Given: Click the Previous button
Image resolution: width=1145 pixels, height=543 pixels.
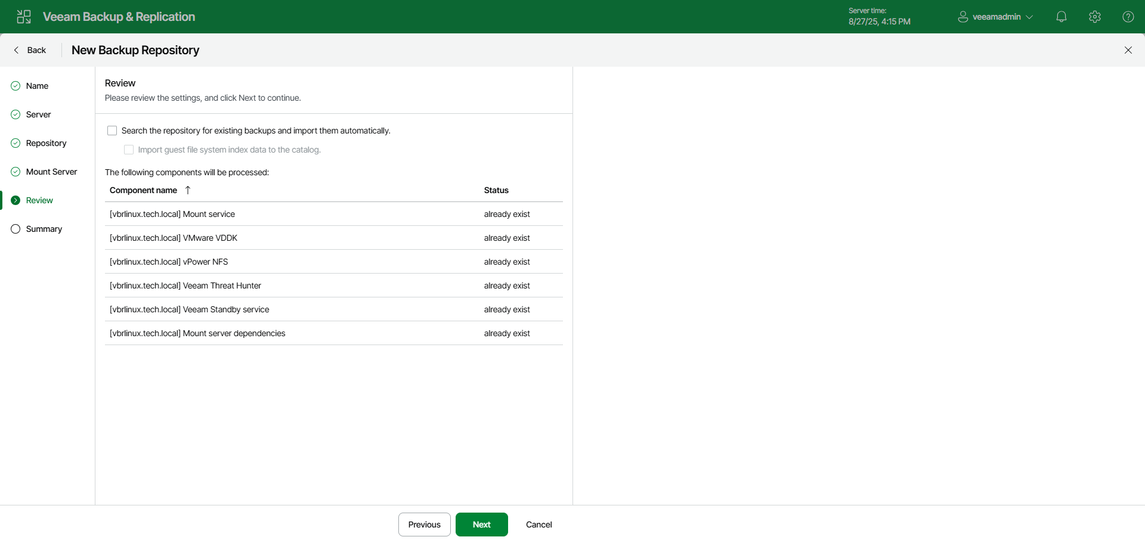Looking at the screenshot, I should pos(424,525).
